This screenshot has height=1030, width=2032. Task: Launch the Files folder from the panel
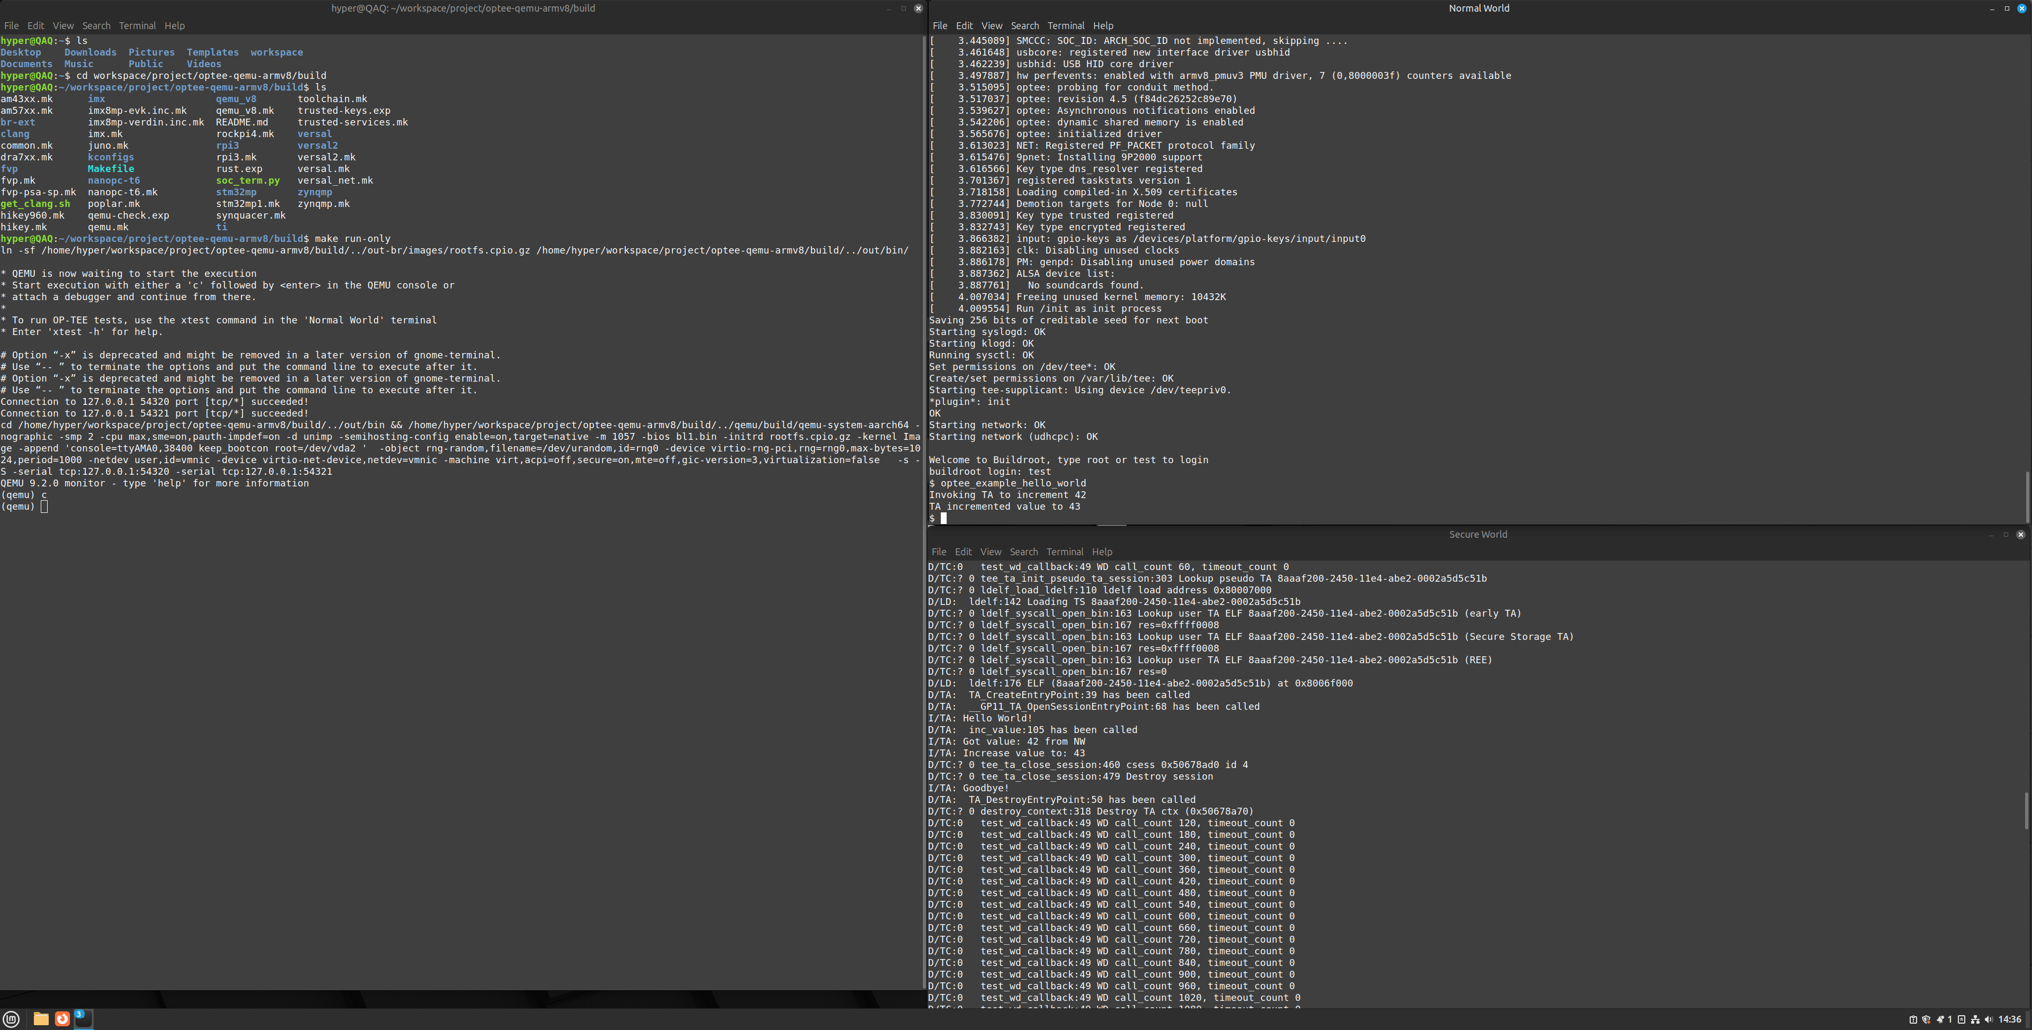41,1019
